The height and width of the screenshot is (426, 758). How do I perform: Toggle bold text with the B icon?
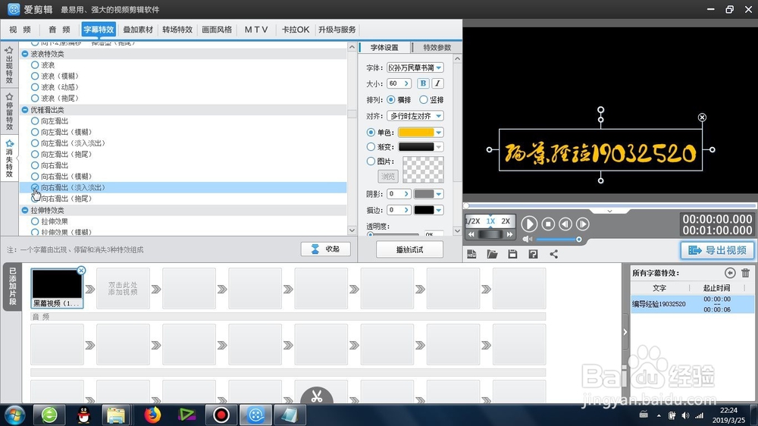[423, 83]
